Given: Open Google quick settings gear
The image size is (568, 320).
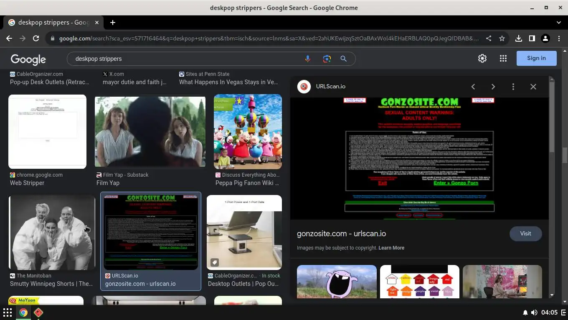Looking at the screenshot, I should [x=482, y=58].
